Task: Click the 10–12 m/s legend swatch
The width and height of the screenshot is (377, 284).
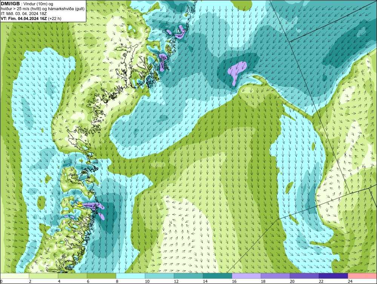Action: coord(159,276)
